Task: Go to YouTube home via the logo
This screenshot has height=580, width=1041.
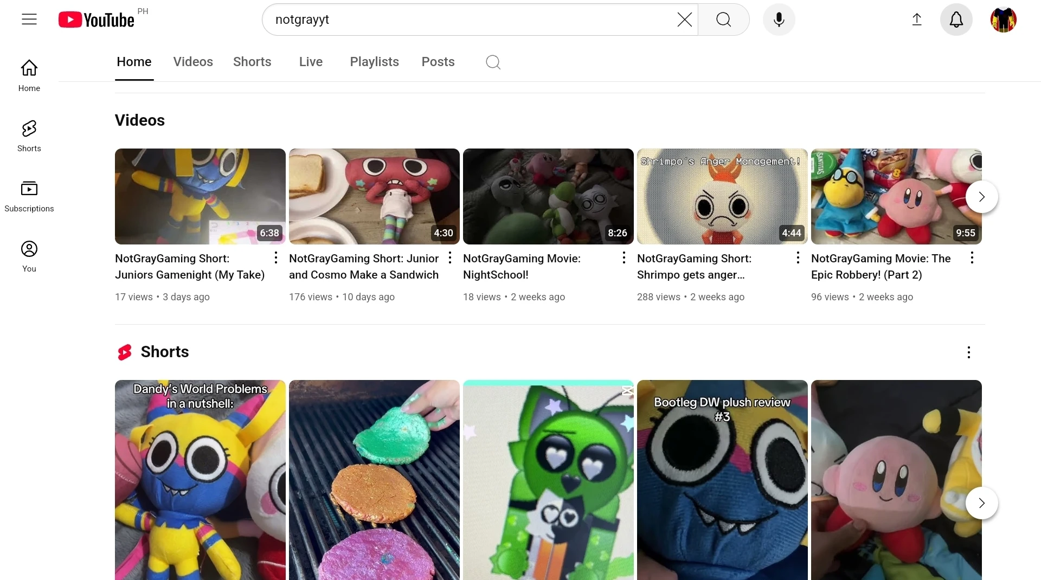Action: point(97,20)
